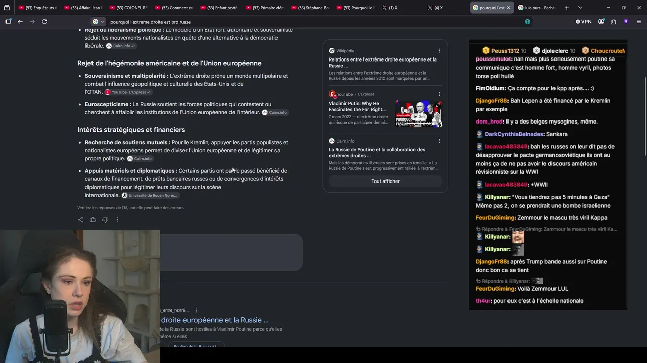Click Cairn.info favicon in sources panel
647x363 pixels.
point(332,141)
